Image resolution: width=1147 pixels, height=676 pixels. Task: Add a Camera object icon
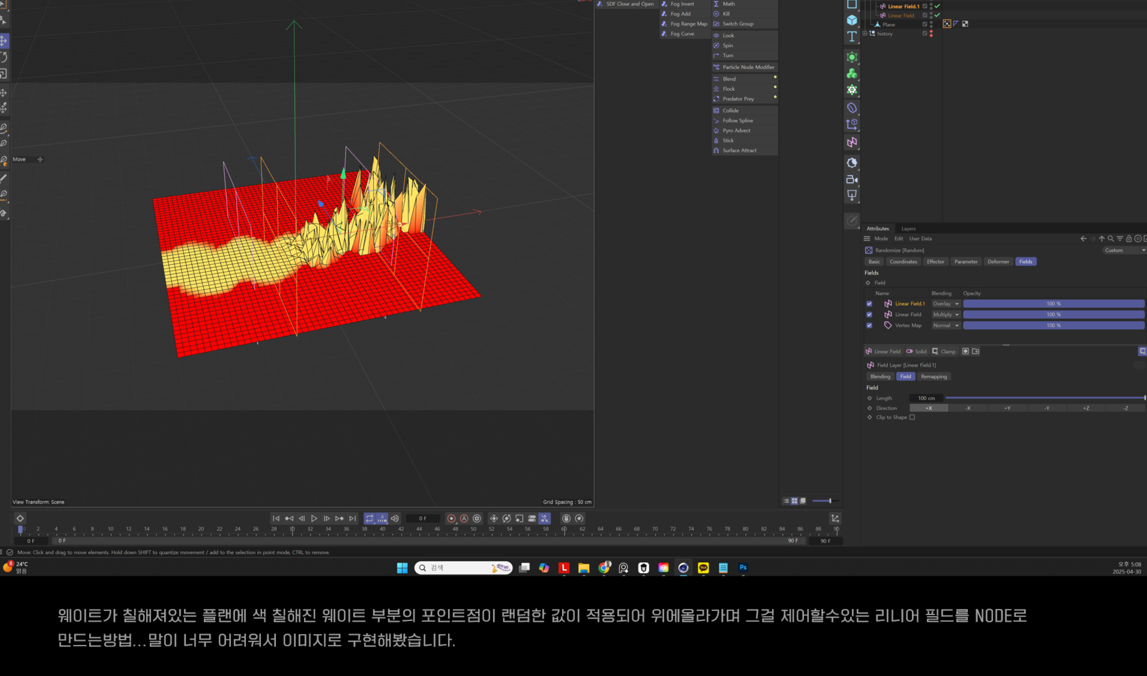852,179
